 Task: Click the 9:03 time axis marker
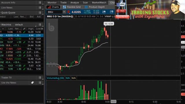pyautogui.click(x=113, y=102)
